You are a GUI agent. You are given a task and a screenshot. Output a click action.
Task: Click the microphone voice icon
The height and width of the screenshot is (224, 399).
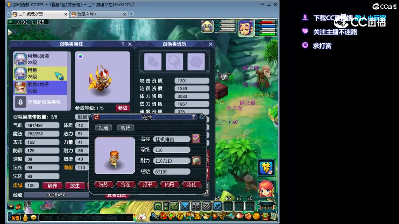[25, 217]
